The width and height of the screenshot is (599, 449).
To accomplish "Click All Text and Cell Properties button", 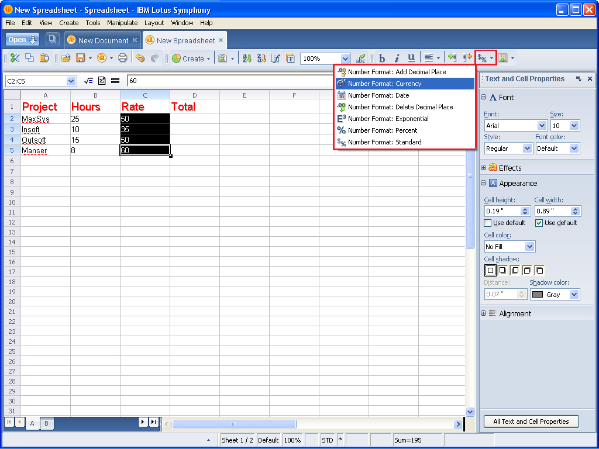I will point(531,422).
